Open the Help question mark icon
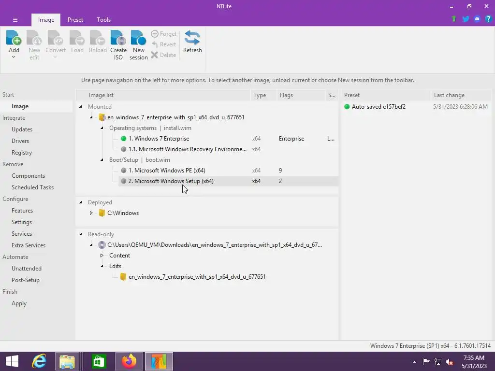 [x=488, y=19]
